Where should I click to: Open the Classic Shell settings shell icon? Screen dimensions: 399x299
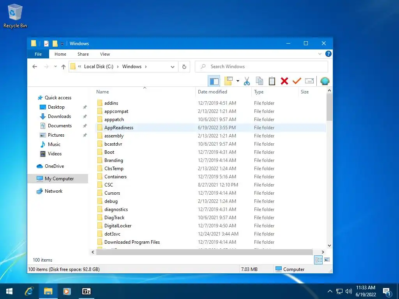[x=325, y=81]
